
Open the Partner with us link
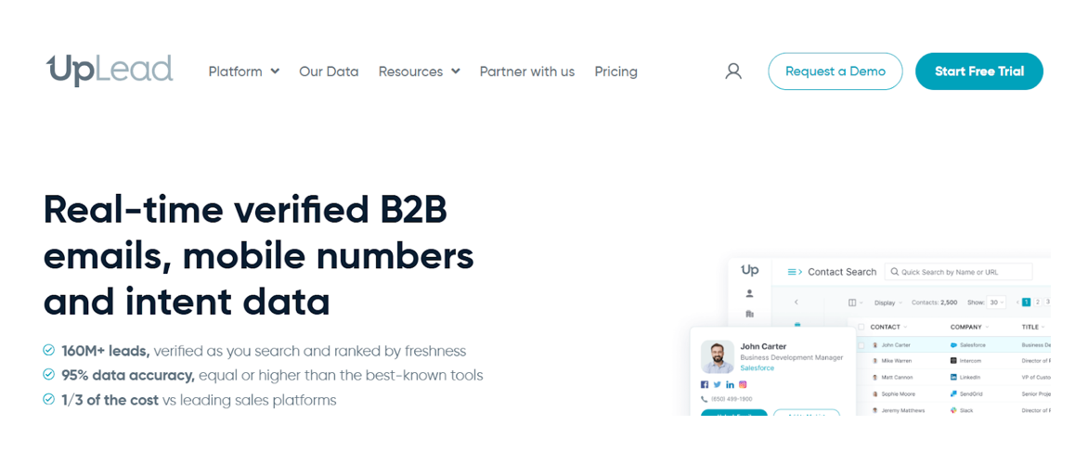click(x=526, y=71)
